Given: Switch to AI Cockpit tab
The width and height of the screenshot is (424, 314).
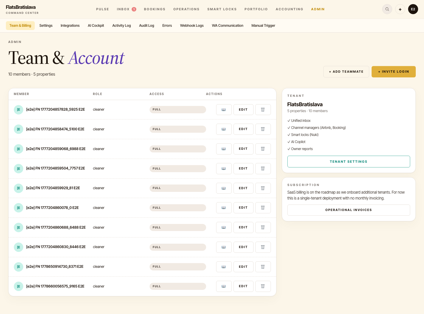Looking at the screenshot, I should pos(96,26).
